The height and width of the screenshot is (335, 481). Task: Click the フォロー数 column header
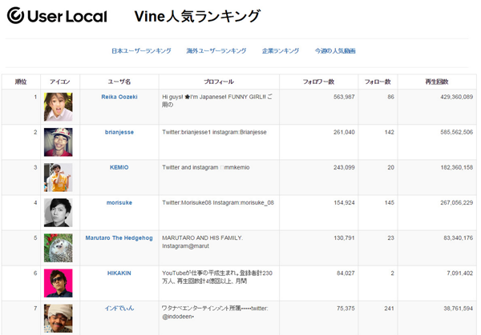point(378,82)
